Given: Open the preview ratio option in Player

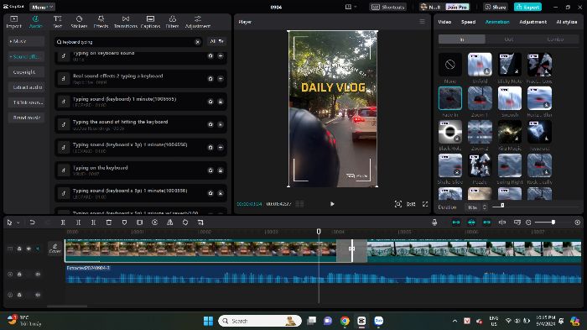Looking at the screenshot, I should pos(411,204).
